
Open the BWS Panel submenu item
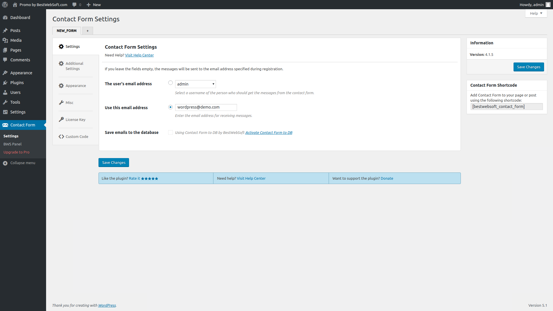(x=12, y=144)
